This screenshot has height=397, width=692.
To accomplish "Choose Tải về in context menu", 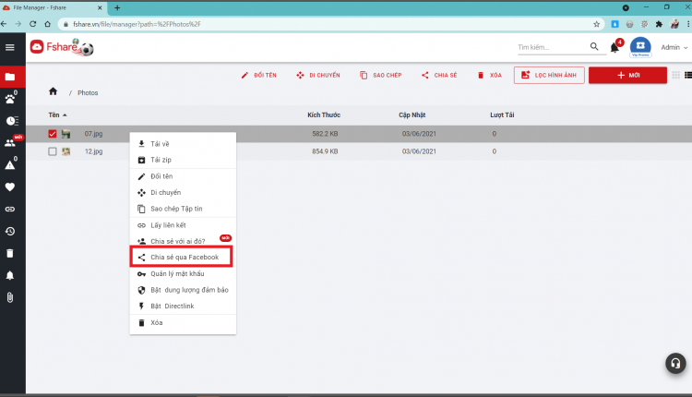I will (x=183, y=144).
